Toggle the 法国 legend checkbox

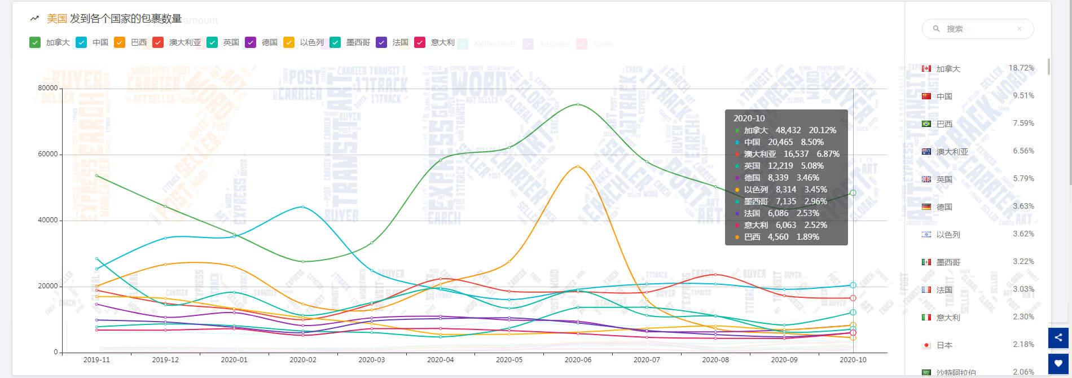381,42
